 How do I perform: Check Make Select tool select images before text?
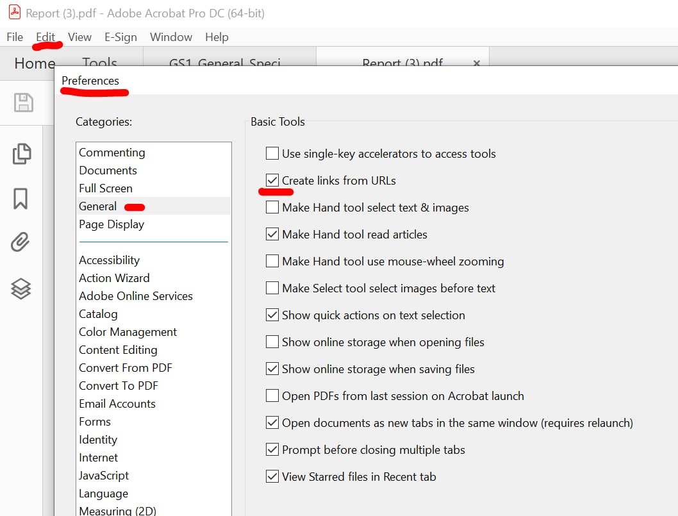coord(272,288)
